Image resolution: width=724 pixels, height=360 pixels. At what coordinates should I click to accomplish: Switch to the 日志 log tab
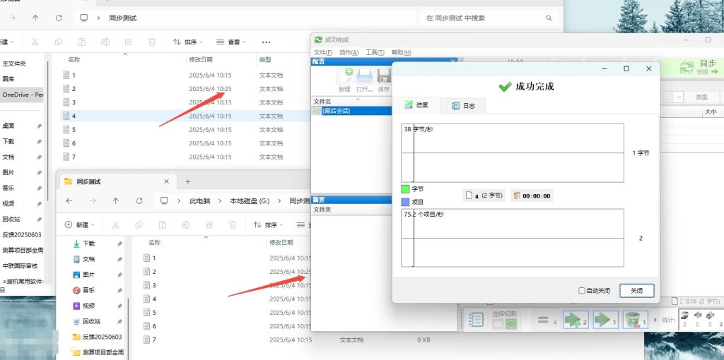coord(463,105)
